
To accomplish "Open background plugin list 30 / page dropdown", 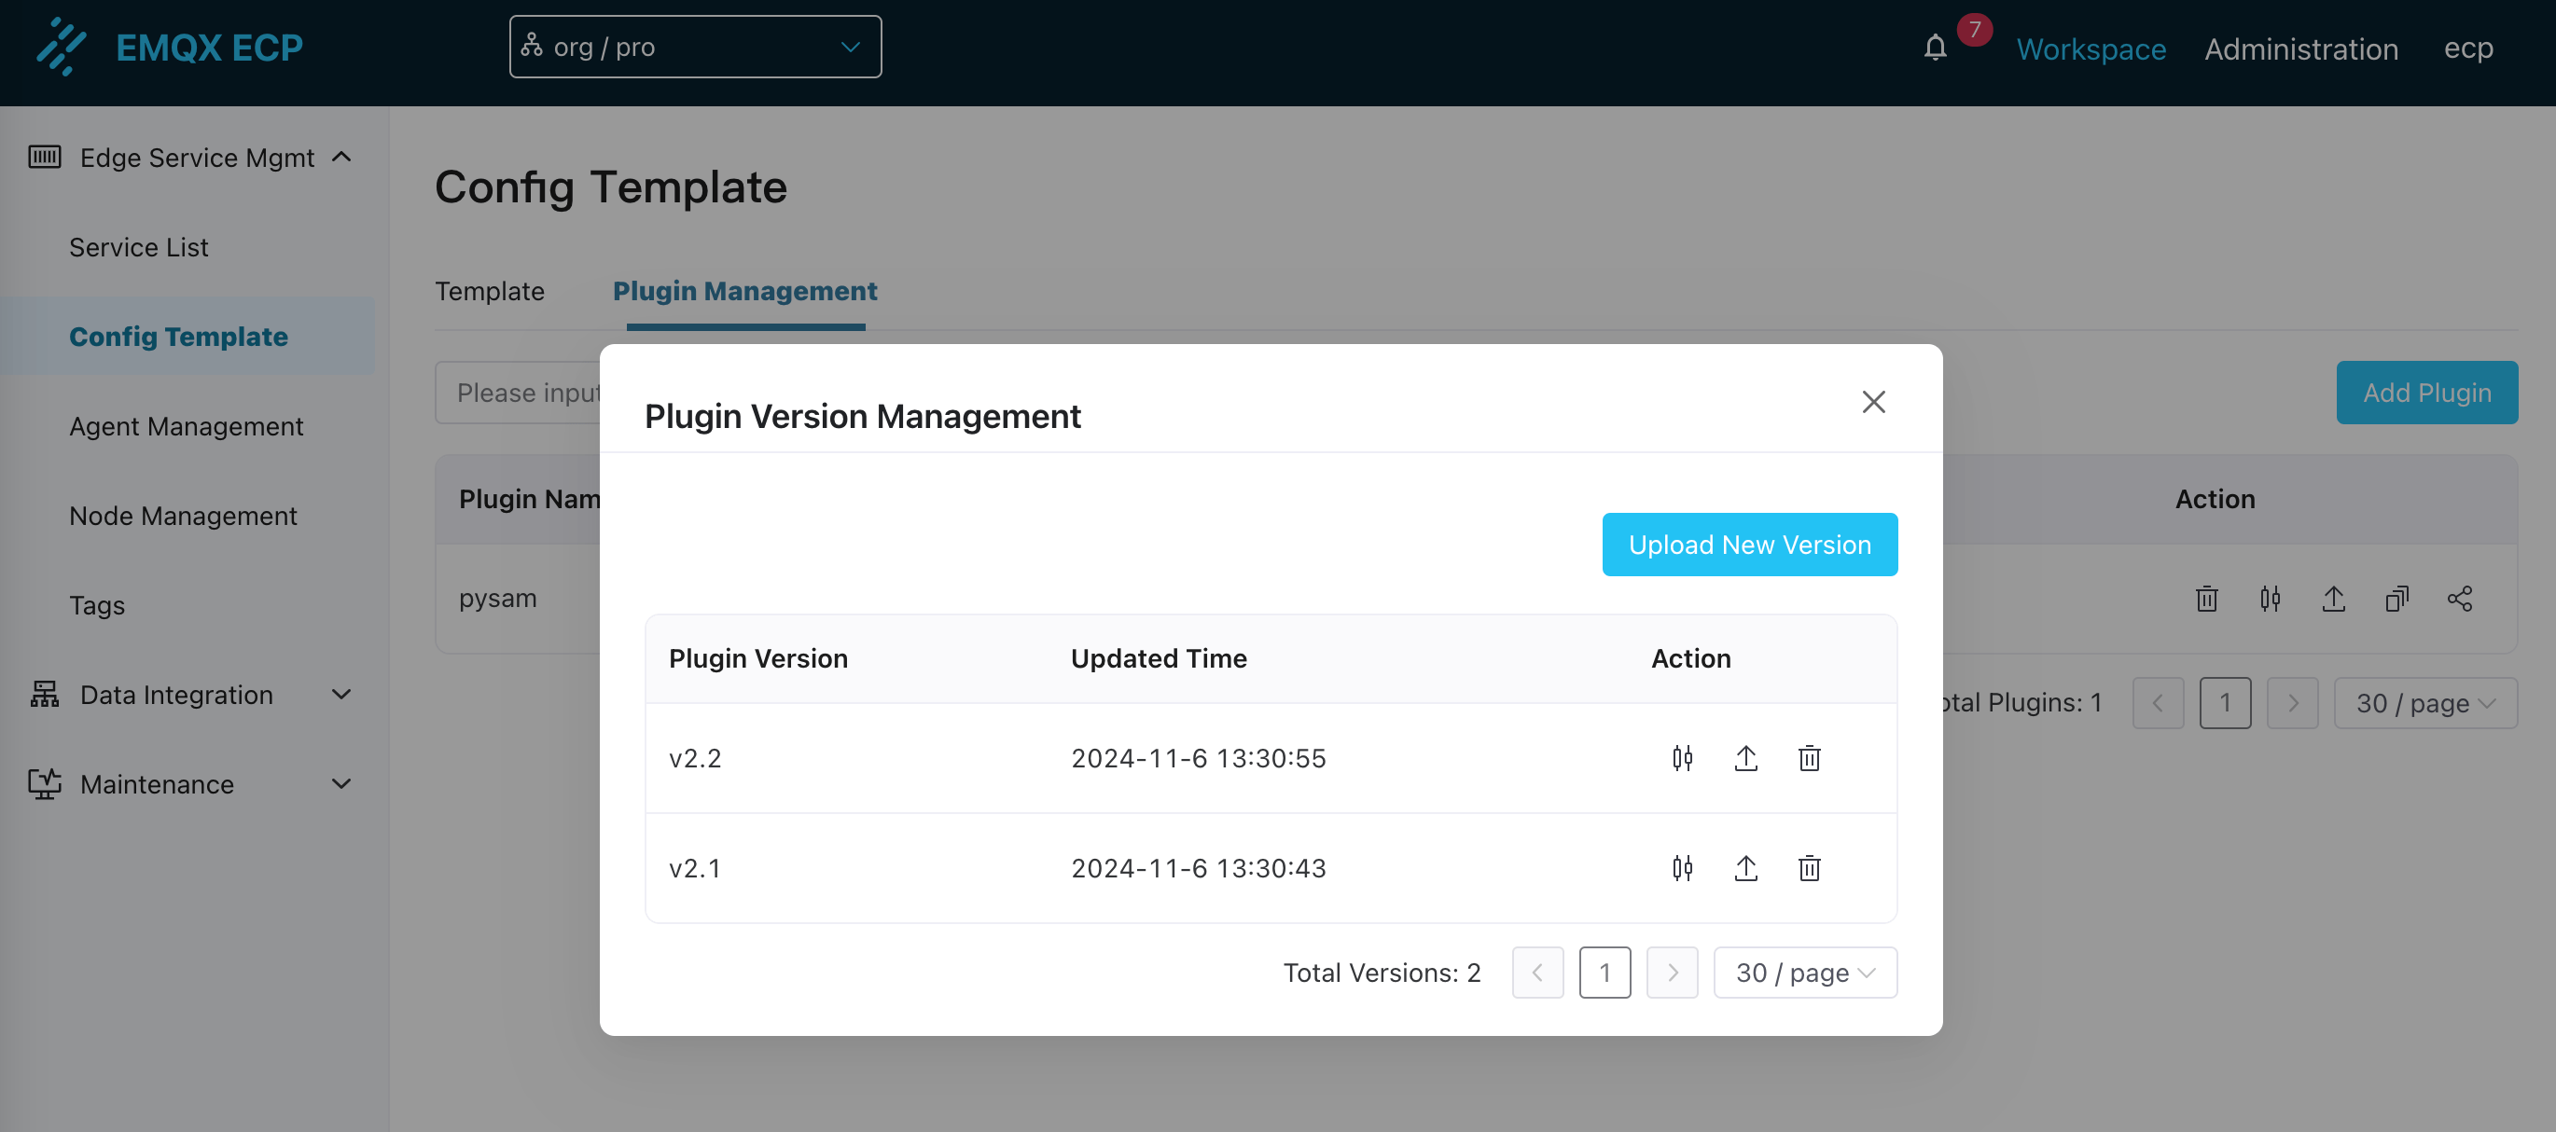I will tap(2425, 702).
